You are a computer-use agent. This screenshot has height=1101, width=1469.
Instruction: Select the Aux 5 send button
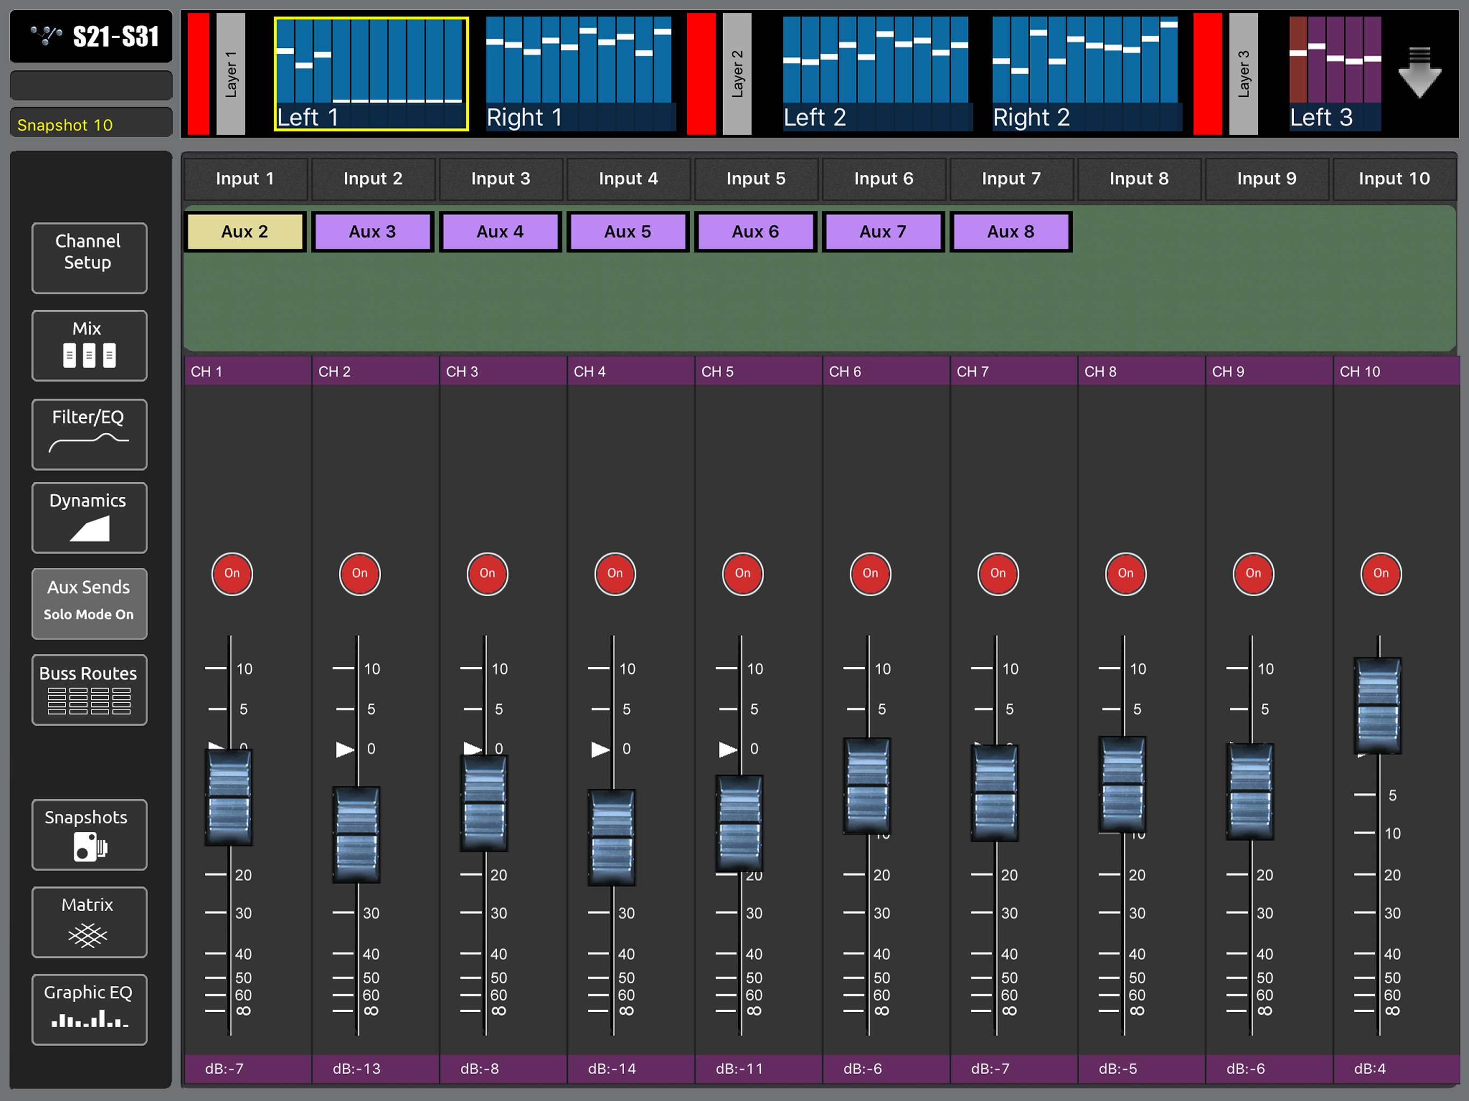(x=627, y=231)
